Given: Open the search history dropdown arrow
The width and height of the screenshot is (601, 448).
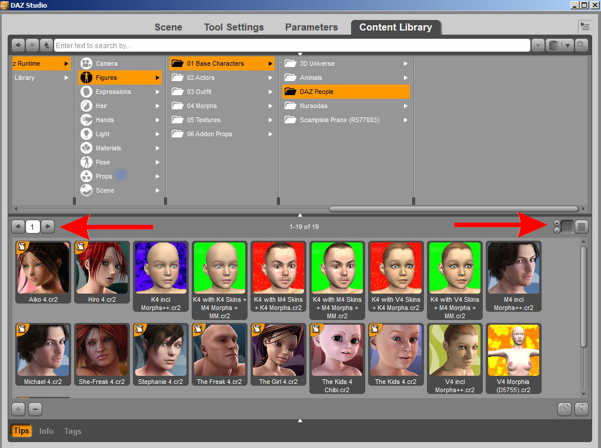Looking at the screenshot, I should [x=538, y=45].
